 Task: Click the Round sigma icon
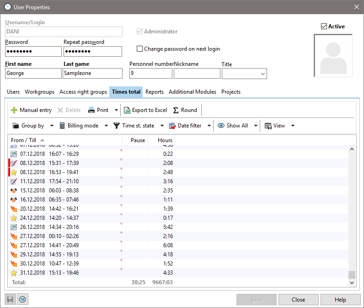pyautogui.click(x=176, y=110)
